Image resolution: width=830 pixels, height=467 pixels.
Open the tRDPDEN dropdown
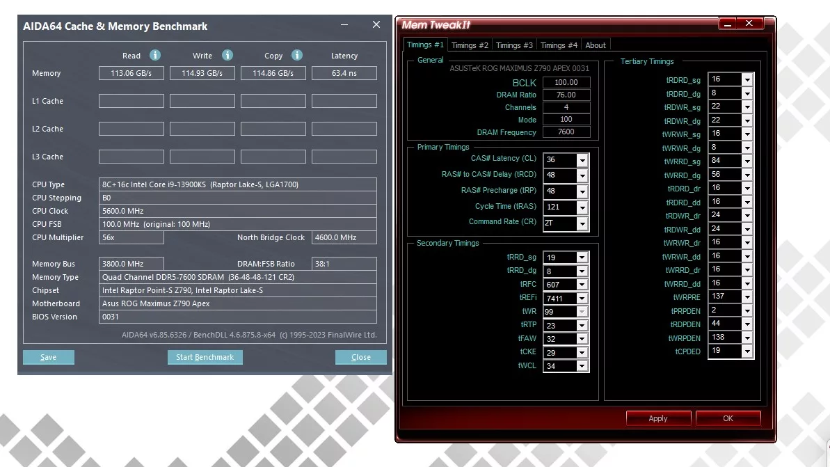tap(747, 324)
